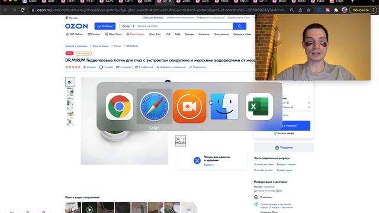
Task: Switch to the first Ozon Chrome tab
Action: point(30,1)
